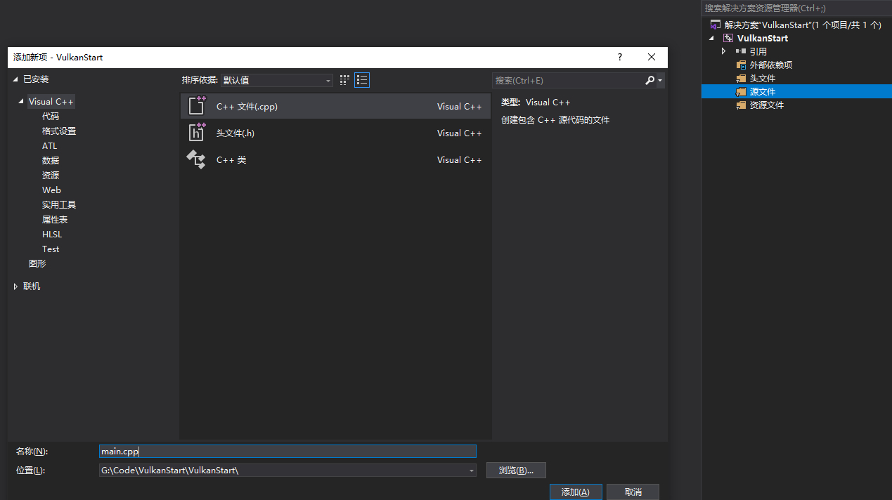Viewport: 892px width, 500px height.
Task: Open the search options dropdown arrow
Action: pos(660,81)
